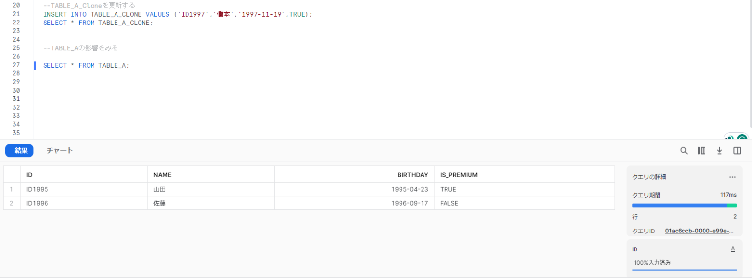752x278 pixels.
Task: Click the text type icon on ID card
Action: click(x=733, y=249)
